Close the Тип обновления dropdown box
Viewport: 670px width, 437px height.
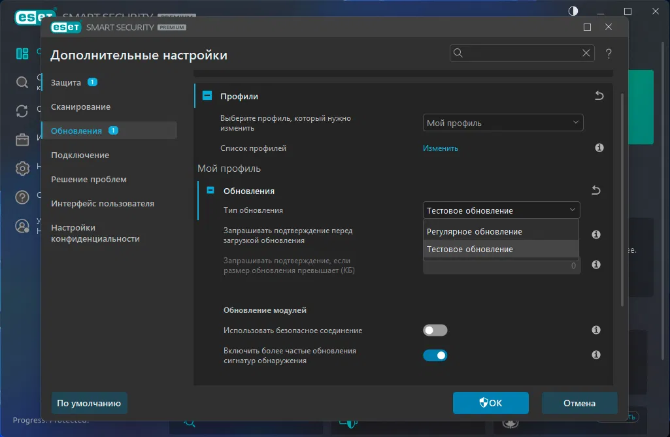pos(501,210)
